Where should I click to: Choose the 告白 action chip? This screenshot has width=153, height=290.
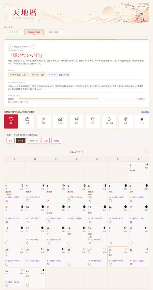[11, 141]
